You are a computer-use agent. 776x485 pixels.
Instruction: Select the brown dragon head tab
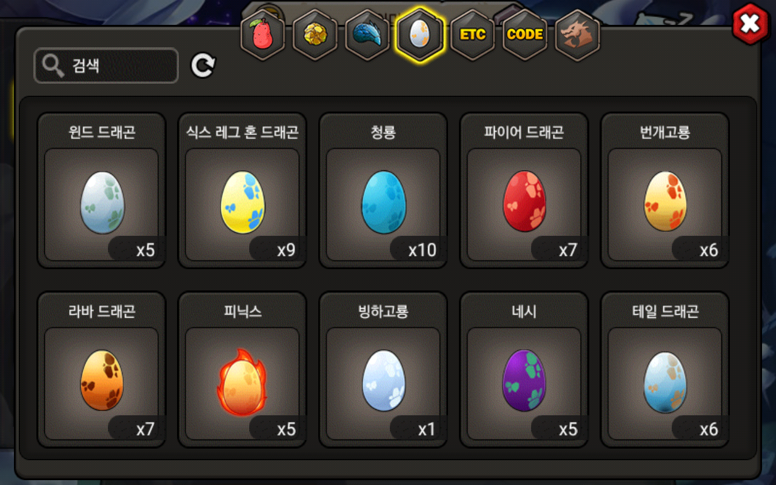tap(577, 35)
